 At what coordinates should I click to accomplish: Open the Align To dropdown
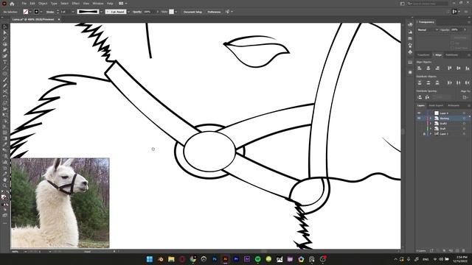465,97
